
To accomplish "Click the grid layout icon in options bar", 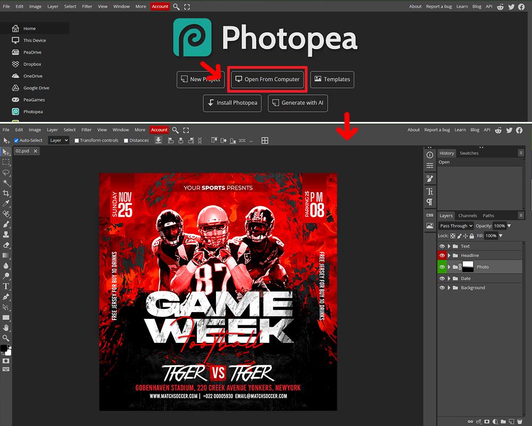I will coord(264,140).
